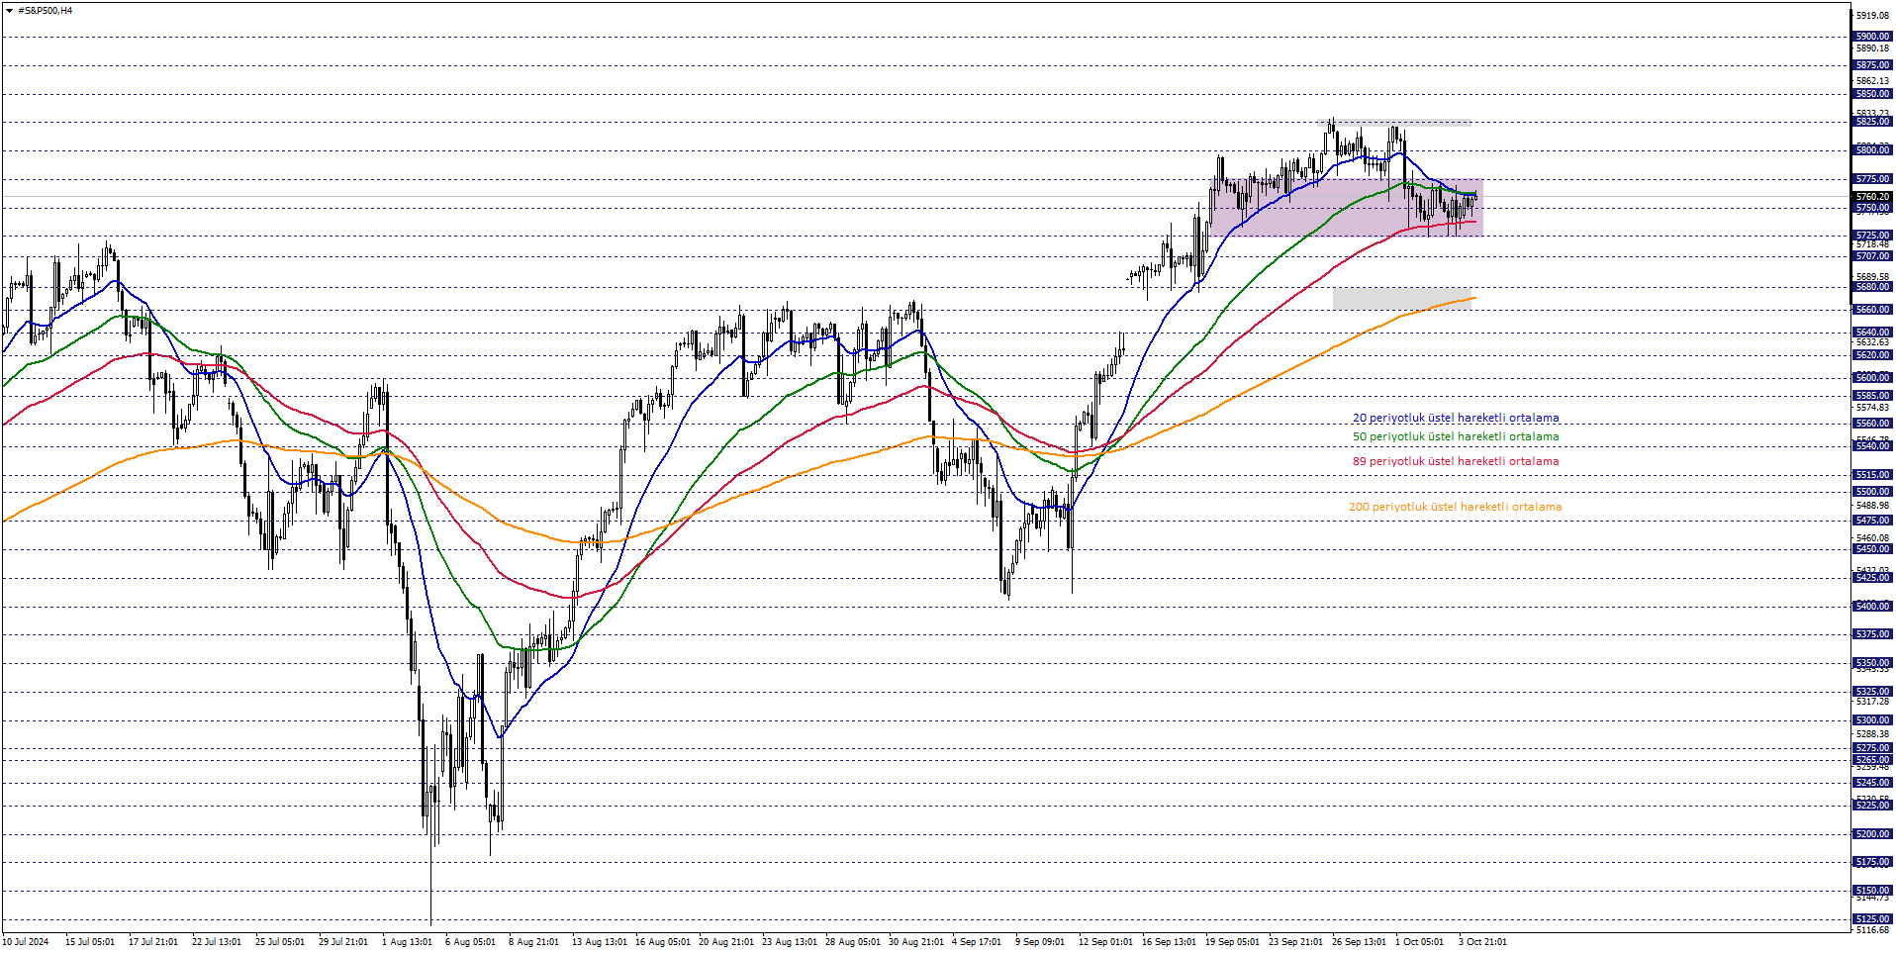Image resolution: width=1896 pixels, height=953 pixels.
Task: Click the current price 5760.20 label
Action: (1872, 197)
